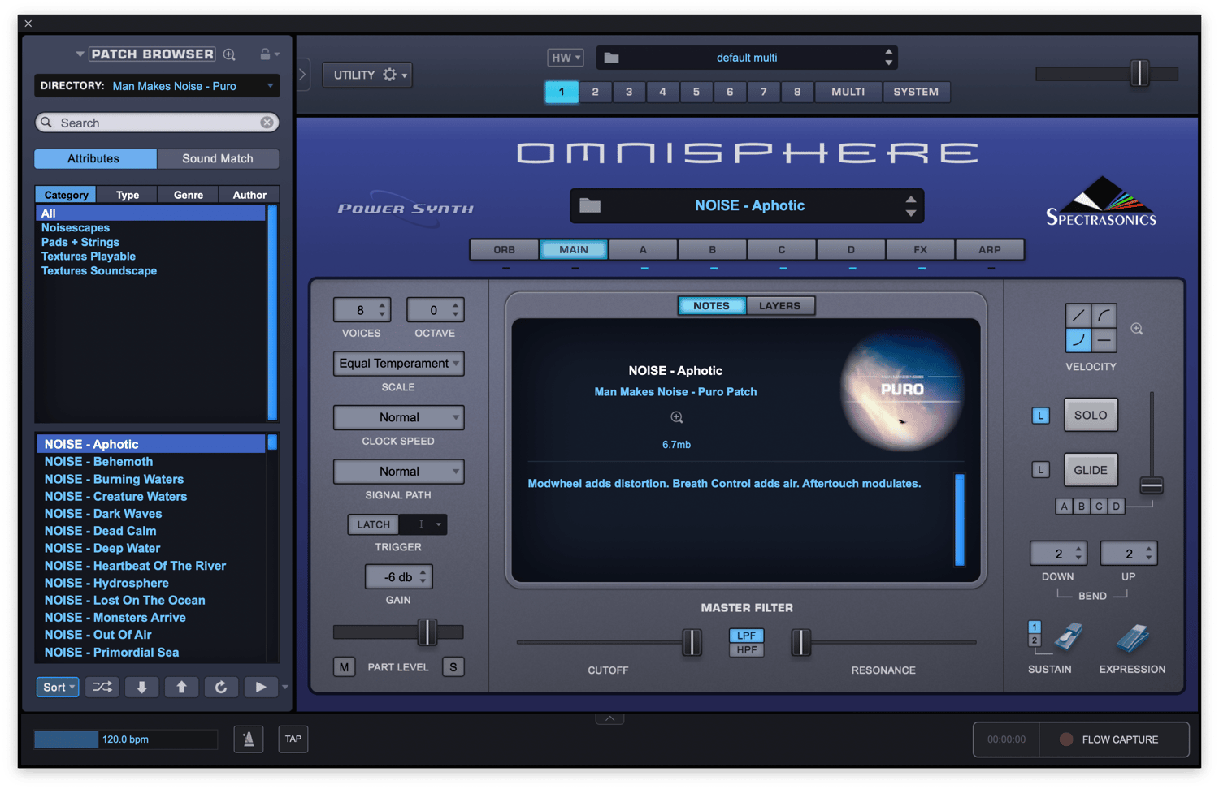This screenshot has width=1219, height=789.
Task: Open the Clock Speed Normal dropdown
Action: click(x=398, y=417)
